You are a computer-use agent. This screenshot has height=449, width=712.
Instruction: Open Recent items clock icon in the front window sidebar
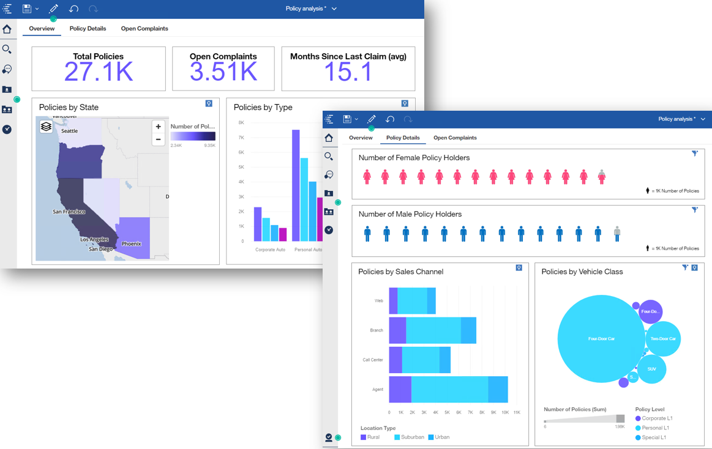pos(329,230)
